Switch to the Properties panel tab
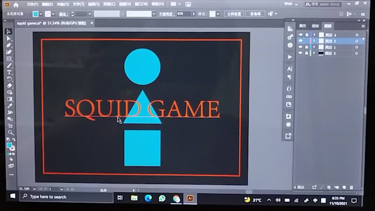The height and width of the screenshot is (211, 375). pos(303,26)
